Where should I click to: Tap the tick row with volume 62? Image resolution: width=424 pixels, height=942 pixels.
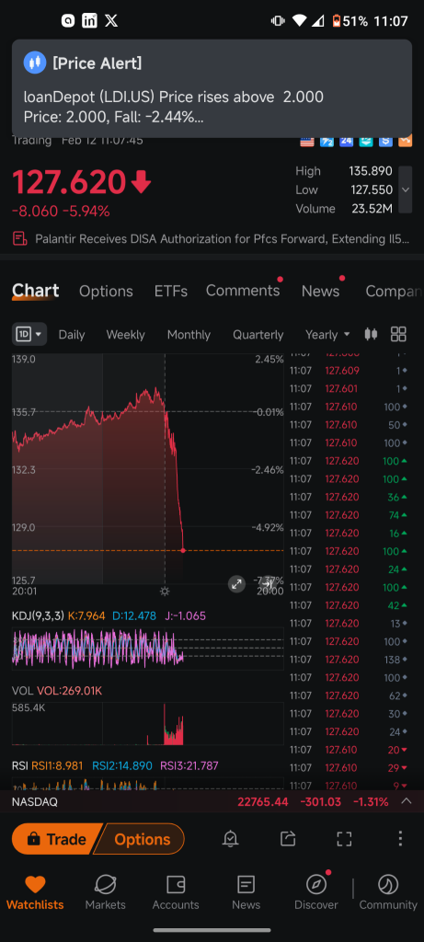[349, 695]
